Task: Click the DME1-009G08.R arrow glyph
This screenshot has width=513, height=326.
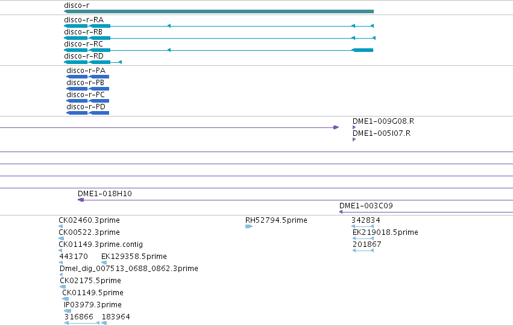Action: point(354,127)
